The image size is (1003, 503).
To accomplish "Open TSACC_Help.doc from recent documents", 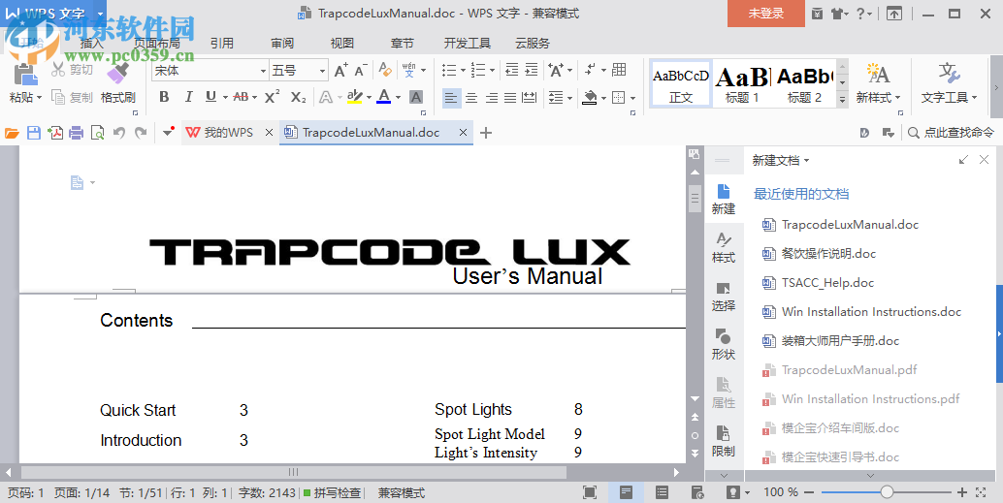I will [x=827, y=282].
